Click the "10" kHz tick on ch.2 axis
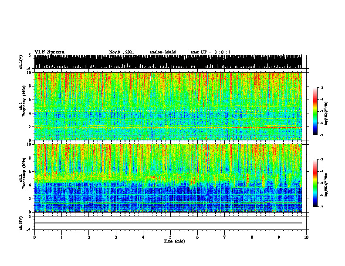345x266 pixels. click(x=30, y=144)
